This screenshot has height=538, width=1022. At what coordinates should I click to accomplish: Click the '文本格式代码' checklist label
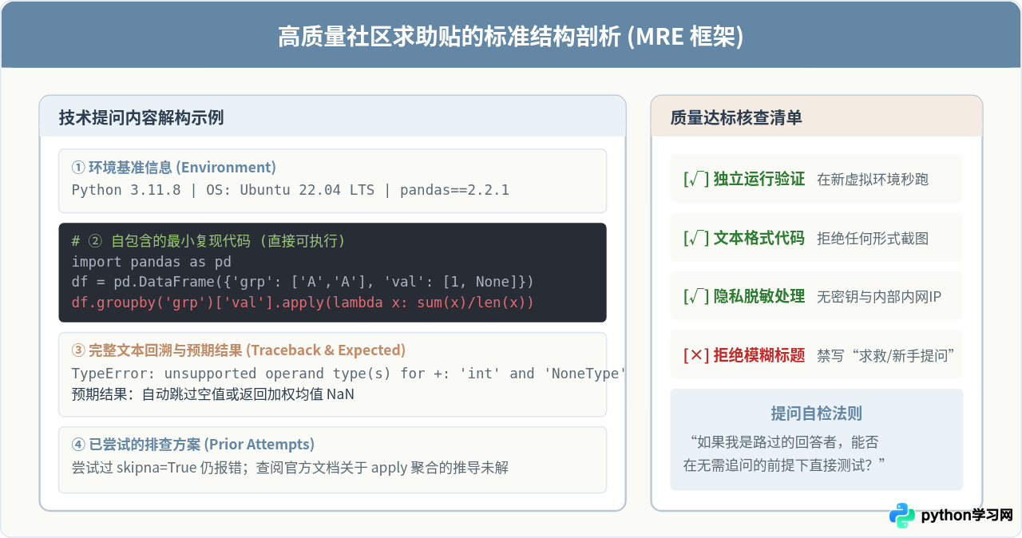[759, 238]
